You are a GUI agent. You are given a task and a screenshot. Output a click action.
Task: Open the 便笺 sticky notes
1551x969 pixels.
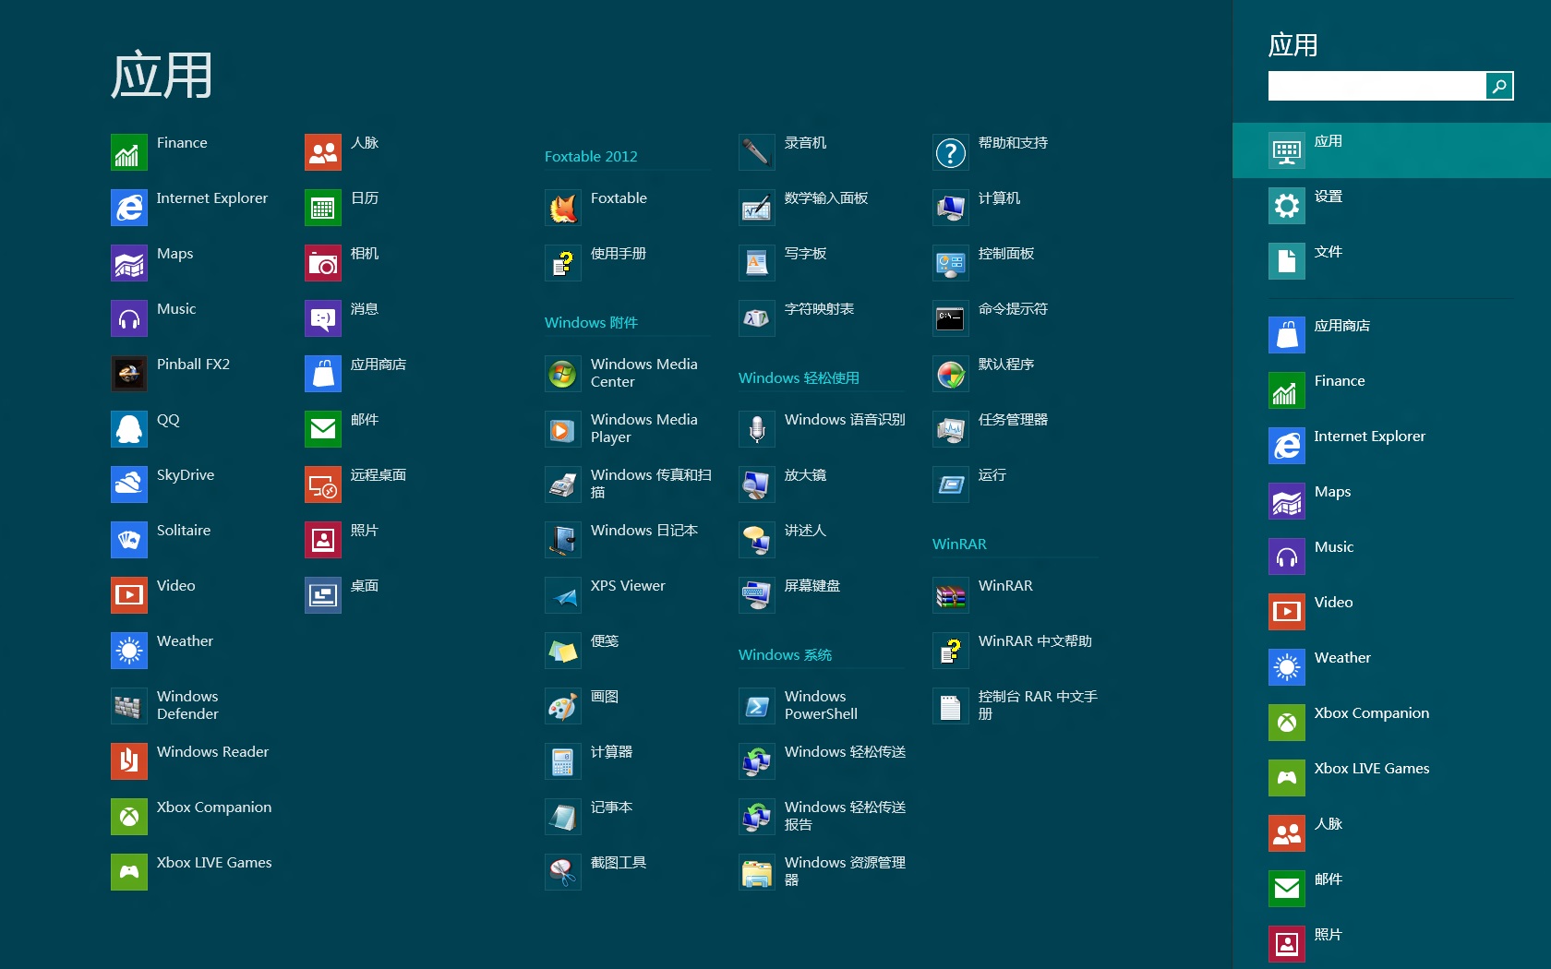[583, 651]
